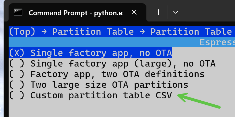Screen dimensions: 235x117
Task: Expand the terminal profiles dropdown chevron
Action: coord(176,12)
